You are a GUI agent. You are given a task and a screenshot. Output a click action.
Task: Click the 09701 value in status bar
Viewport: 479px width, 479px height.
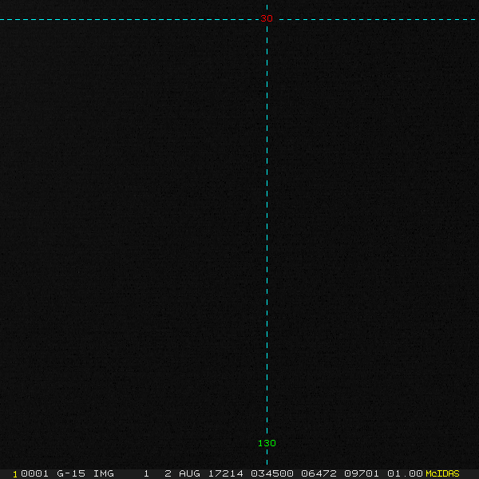362,473
